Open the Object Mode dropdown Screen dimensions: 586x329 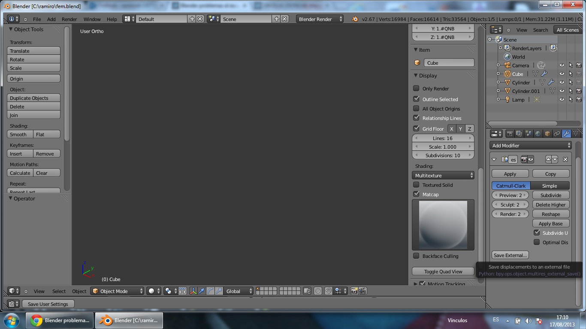coord(117,291)
